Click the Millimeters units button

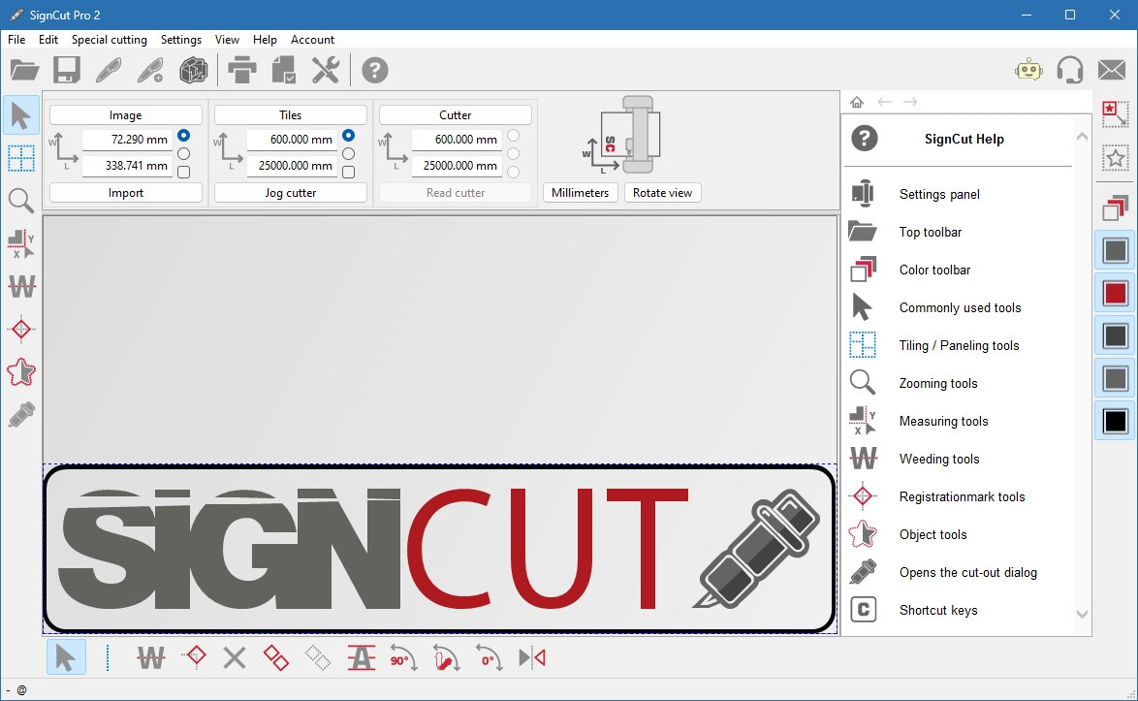point(580,192)
